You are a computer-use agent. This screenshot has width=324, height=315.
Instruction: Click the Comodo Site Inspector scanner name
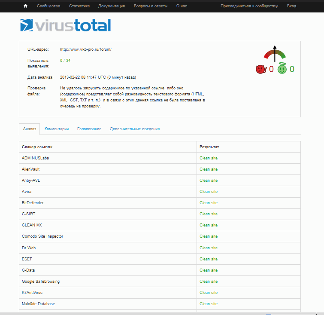coord(42,236)
